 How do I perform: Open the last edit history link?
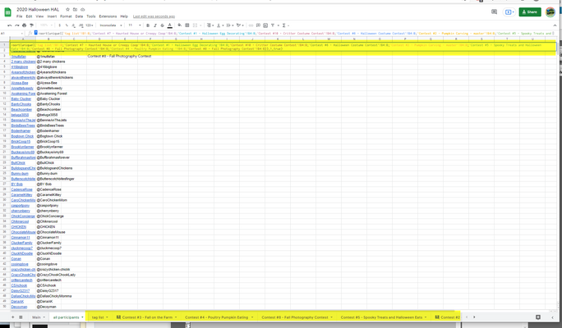tap(154, 16)
